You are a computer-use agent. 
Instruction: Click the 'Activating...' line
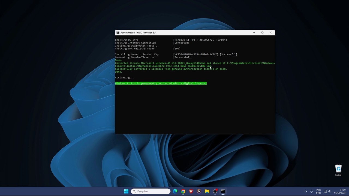click(124, 78)
